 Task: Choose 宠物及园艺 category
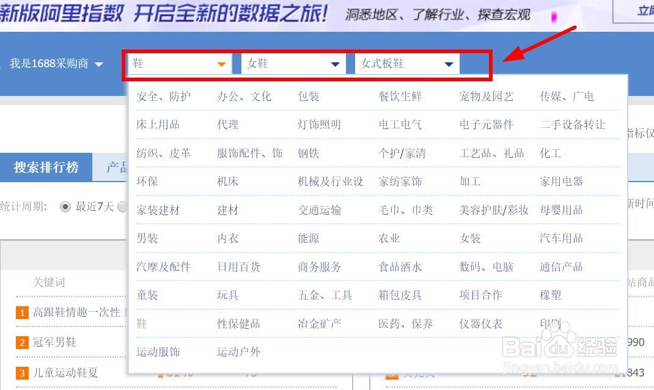coord(486,97)
